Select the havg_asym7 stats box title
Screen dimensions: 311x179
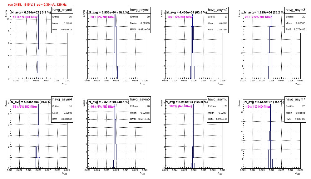295,100
